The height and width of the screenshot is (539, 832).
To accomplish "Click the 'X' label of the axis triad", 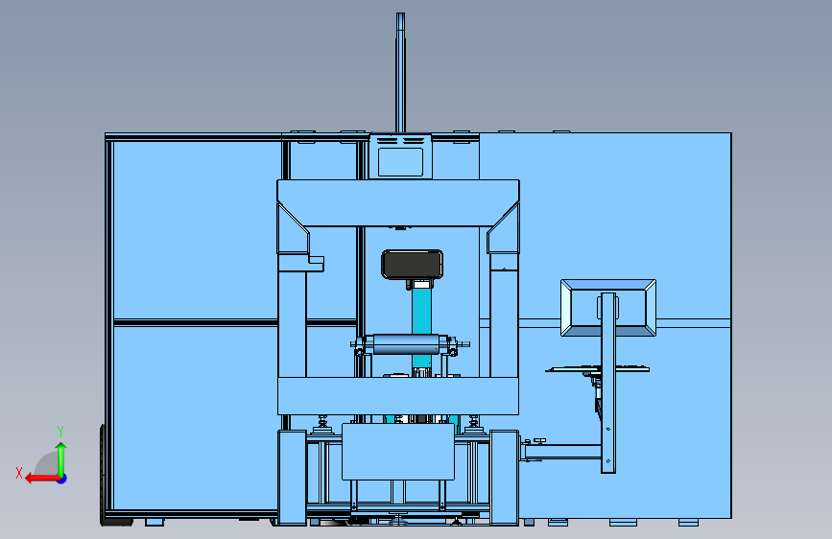I will [19, 473].
